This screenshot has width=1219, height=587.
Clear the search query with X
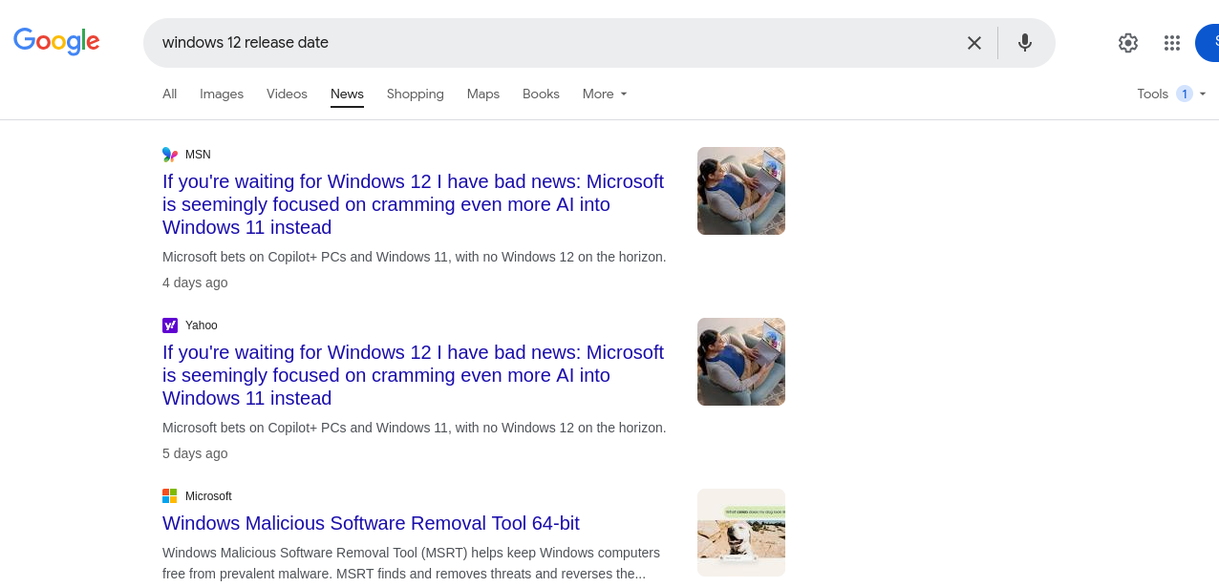[973, 43]
